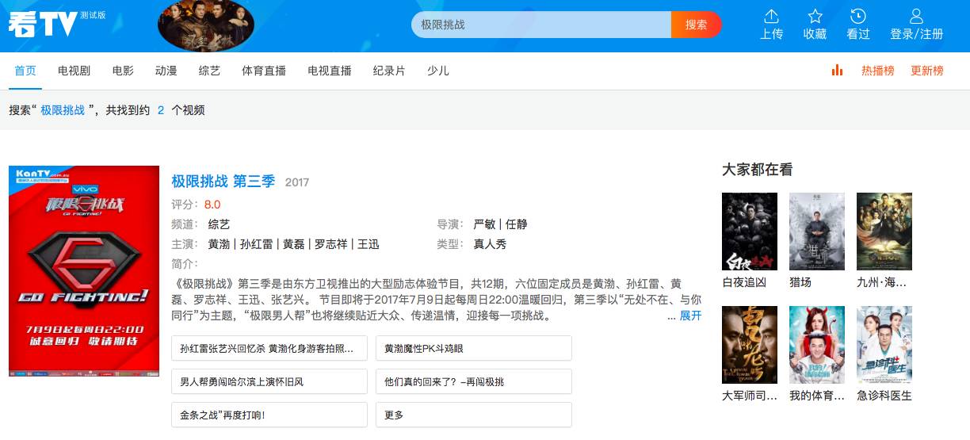The height and width of the screenshot is (440, 970).
Task: Open the 电影 tab
Action: coord(123,71)
